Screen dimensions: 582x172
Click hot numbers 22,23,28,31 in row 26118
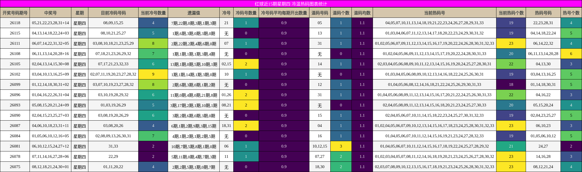click(543, 23)
